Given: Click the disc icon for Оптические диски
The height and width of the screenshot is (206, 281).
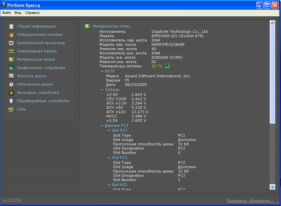Looking at the screenshot, I should tap(11, 84).
